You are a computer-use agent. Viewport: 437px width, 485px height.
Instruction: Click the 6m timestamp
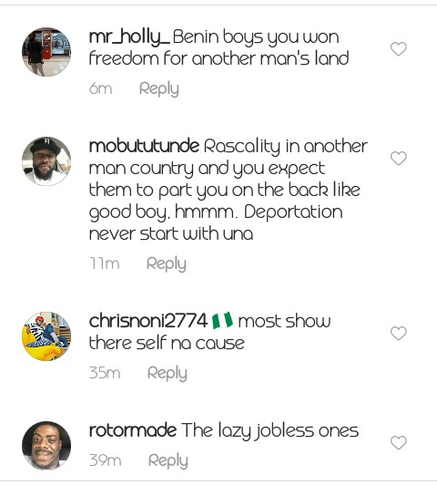(x=101, y=88)
